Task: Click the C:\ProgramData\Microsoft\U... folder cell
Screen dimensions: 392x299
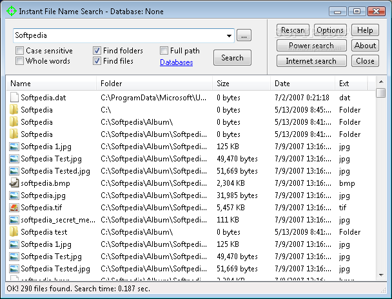Action: click(x=153, y=98)
